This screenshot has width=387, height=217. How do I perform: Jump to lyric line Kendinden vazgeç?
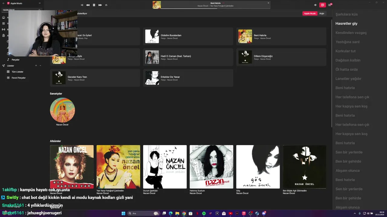coord(351,33)
